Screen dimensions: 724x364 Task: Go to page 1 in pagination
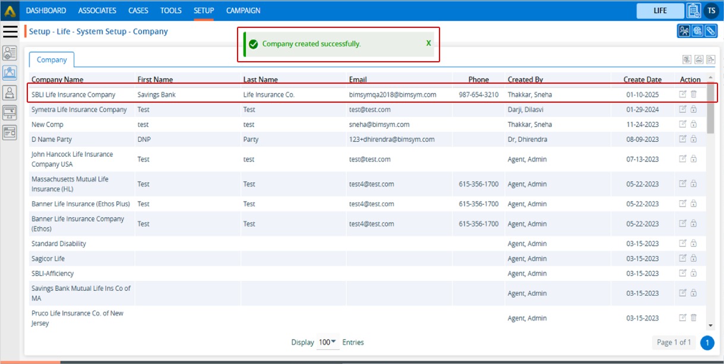[x=707, y=343]
